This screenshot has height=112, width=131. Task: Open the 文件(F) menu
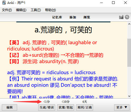[x=7, y=10]
